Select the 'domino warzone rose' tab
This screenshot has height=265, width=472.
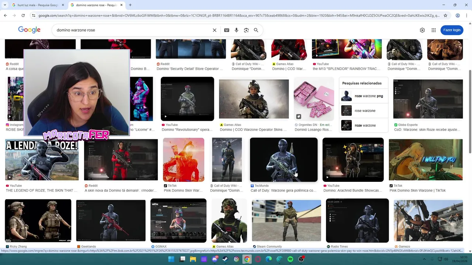tap(96, 5)
